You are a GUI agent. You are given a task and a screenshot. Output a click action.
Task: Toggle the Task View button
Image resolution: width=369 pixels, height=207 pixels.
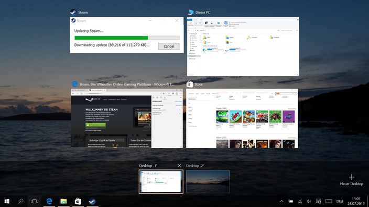(35, 201)
